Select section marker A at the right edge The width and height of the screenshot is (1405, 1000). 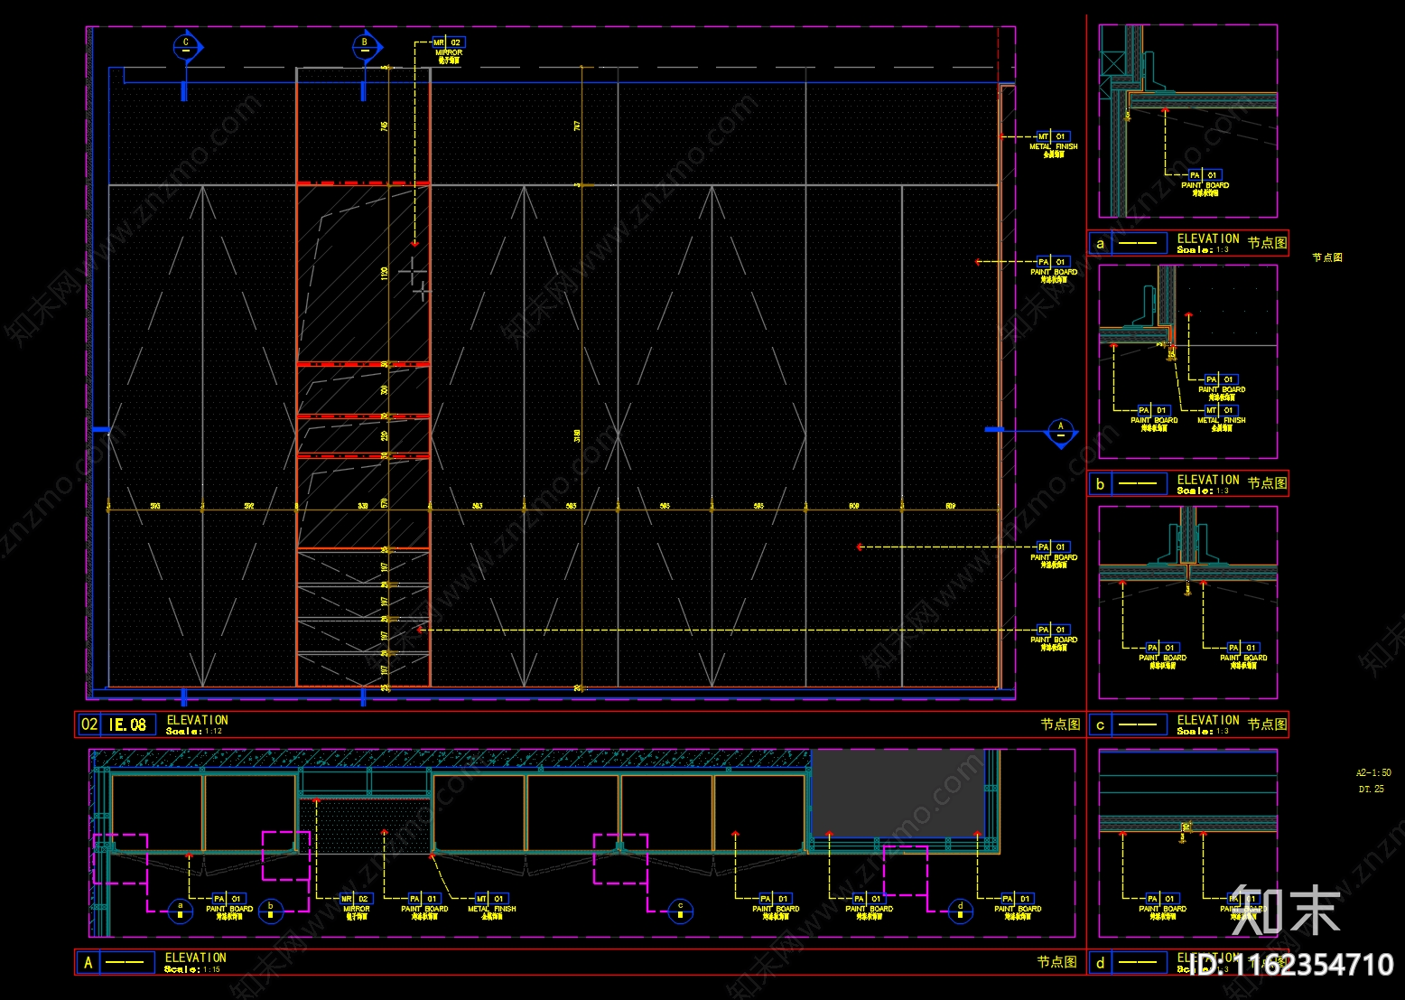1061,431
